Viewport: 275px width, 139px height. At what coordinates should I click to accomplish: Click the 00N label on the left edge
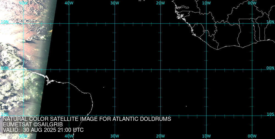click(x=5, y=68)
